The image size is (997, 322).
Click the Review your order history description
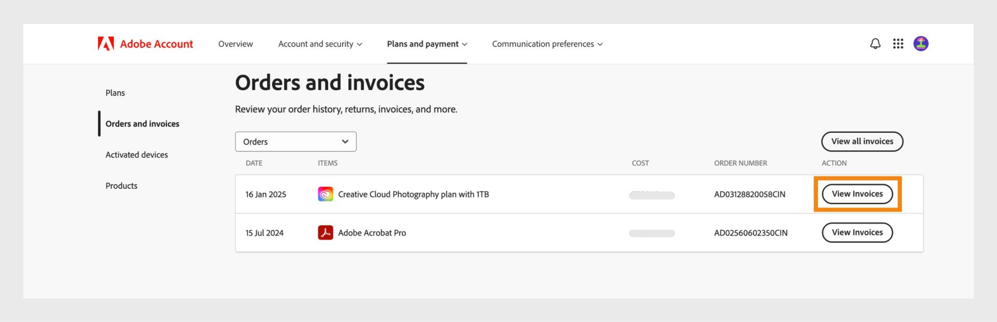click(x=346, y=109)
